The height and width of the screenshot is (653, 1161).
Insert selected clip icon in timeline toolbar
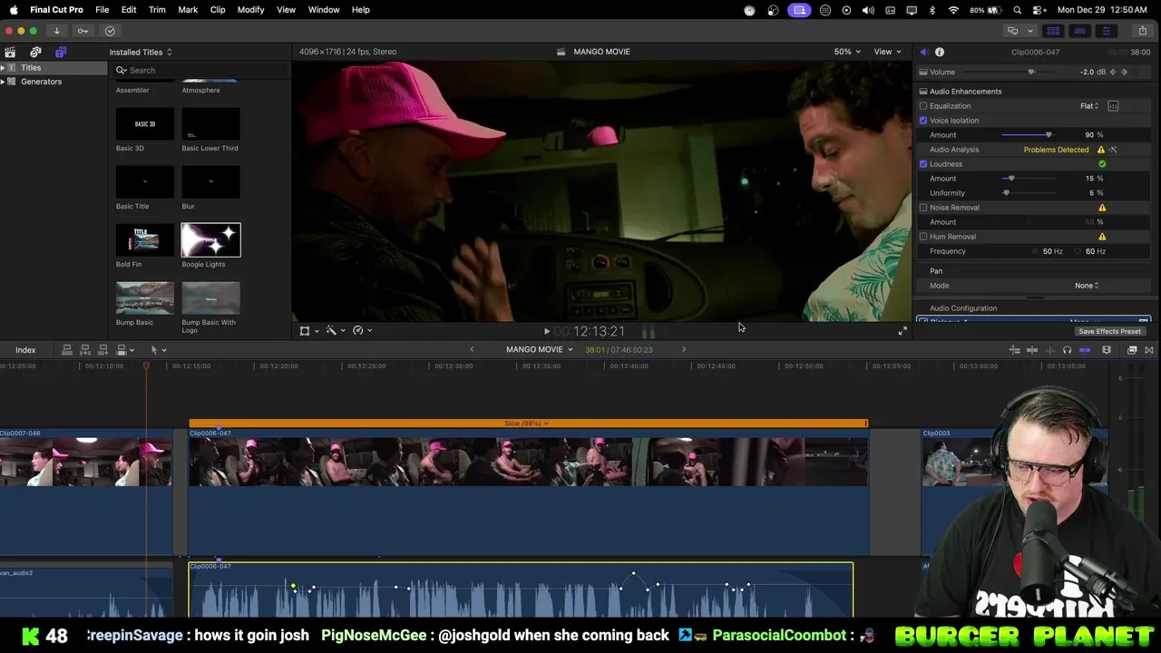(85, 350)
